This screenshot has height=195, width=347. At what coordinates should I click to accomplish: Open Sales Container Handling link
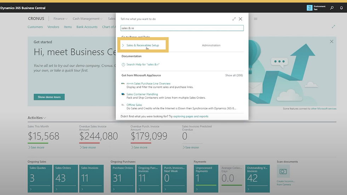(x=142, y=94)
